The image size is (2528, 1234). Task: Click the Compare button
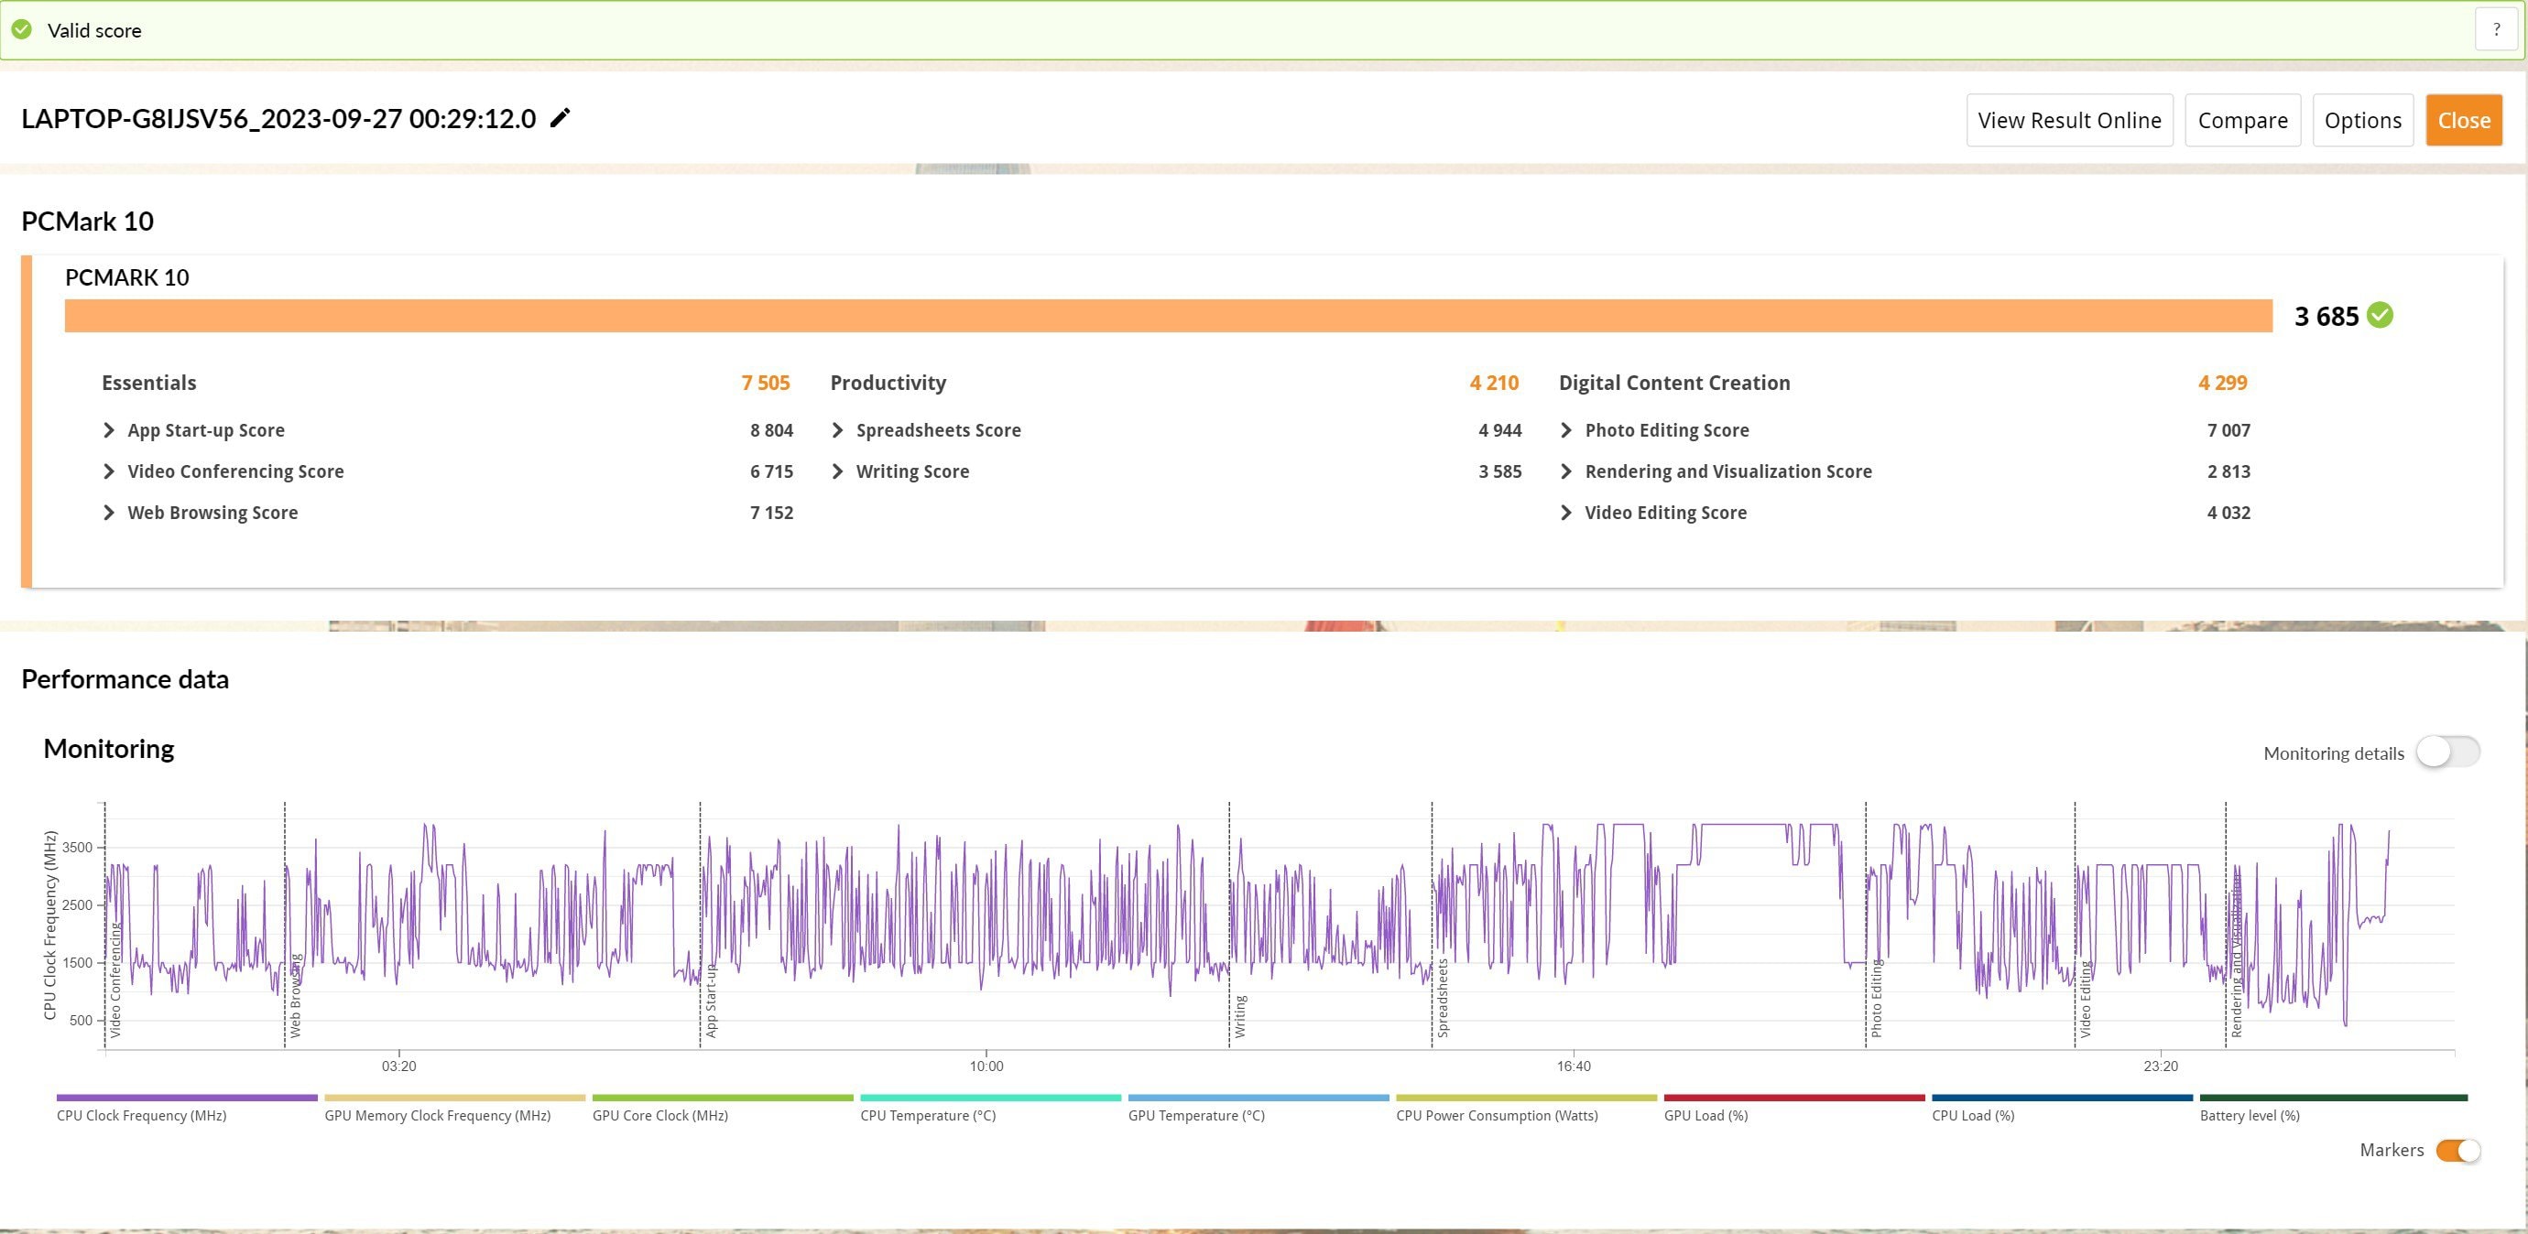click(x=2244, y=117)
